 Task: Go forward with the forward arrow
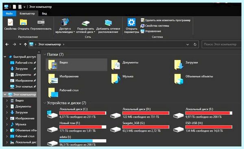point(14,44)
